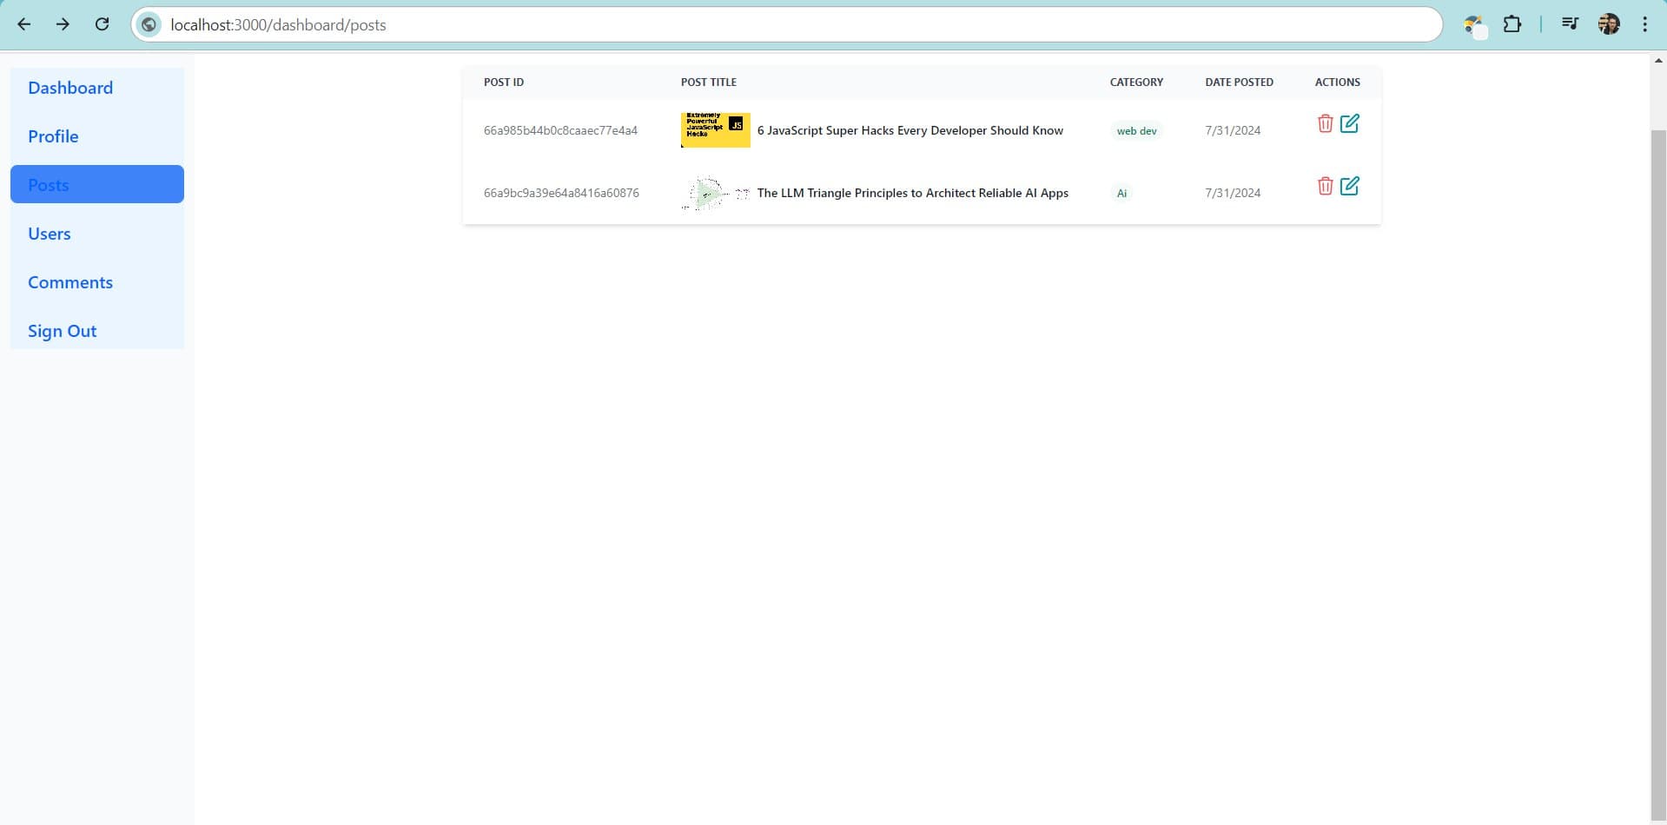Screen dimensions: 1667x825
Task: Edit the JavaScript Super Hacks post
Action: 1349,123
